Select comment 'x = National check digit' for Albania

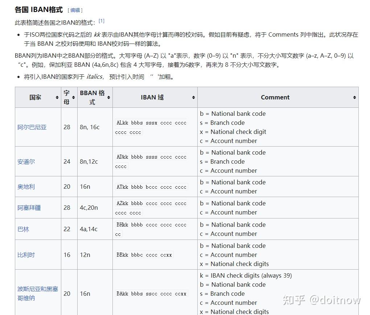[233, 132]
